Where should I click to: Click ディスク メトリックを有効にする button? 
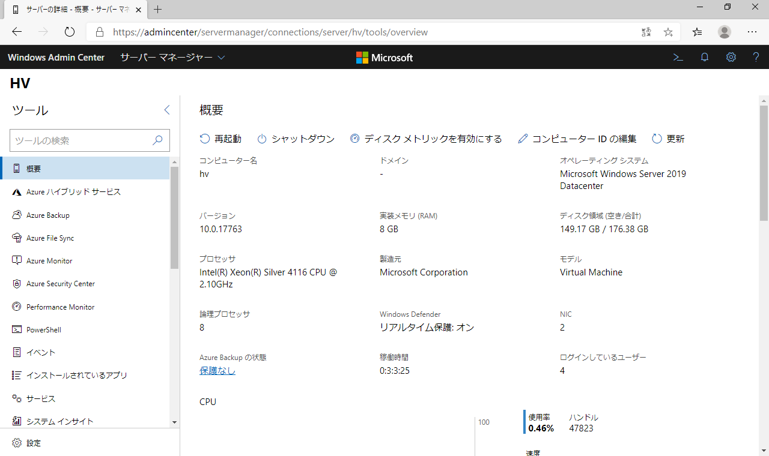[426, 139]
